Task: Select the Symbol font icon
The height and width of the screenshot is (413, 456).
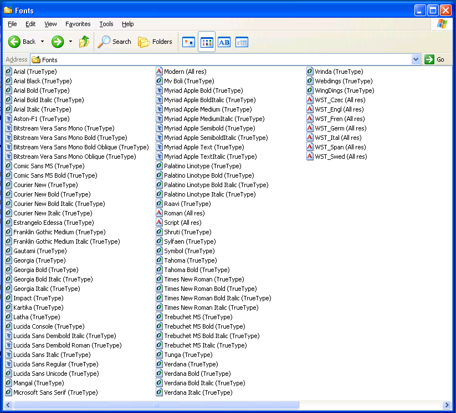Action: pyautogui.click(x=159, y=251)
